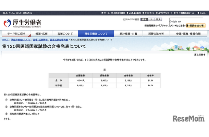Image resolution: width=209 pixels, height=137 pixels.
Task: Click the 全体 row label
Action: 59,80
